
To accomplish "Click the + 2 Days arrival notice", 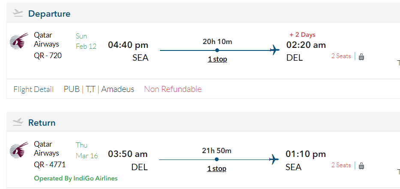I will pos(302,35).
